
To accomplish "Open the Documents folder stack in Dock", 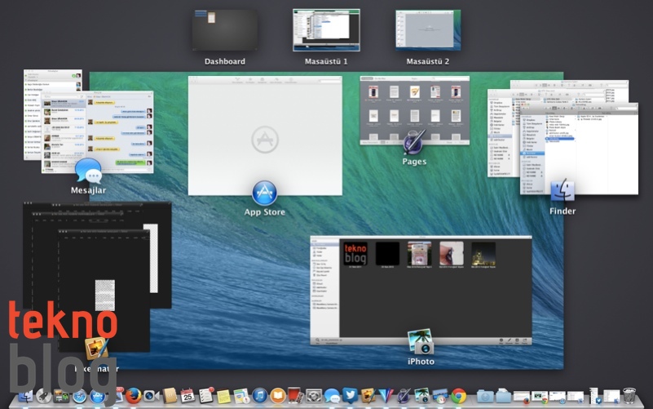I will tap(504, 396).
